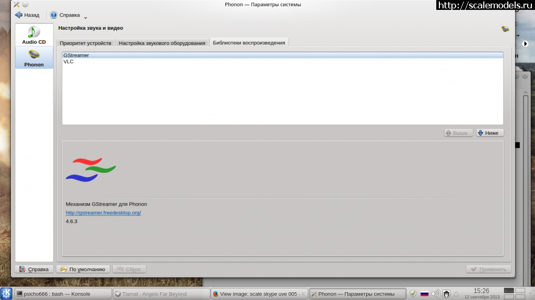Image resolution: width=535 pixels, height=300 pixels.
Task: Switch to psicho666 bash Konsole taskbar entry
Action: (x=63, y=294)
